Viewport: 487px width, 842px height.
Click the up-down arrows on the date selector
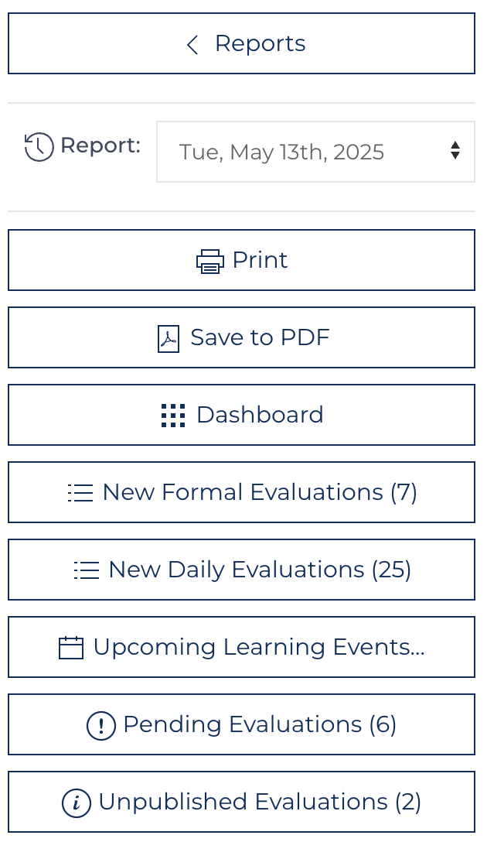pos(455,151)
